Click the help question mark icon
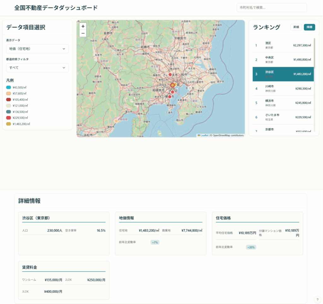Viewport: 323px width, 304px height. pos(317,299)
